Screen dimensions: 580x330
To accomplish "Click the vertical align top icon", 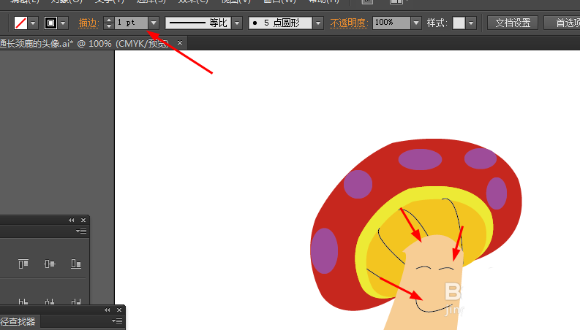I will click(x=23, y=264).
